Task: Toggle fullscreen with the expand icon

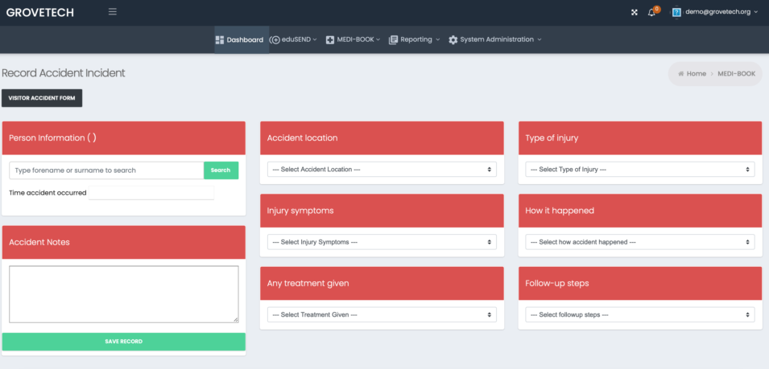Action: pos(634,12)
